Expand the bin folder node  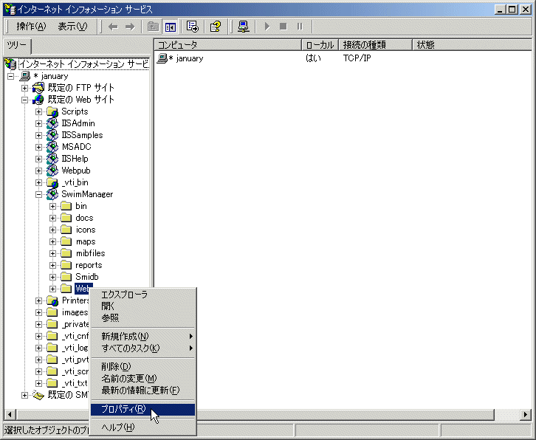52,206
